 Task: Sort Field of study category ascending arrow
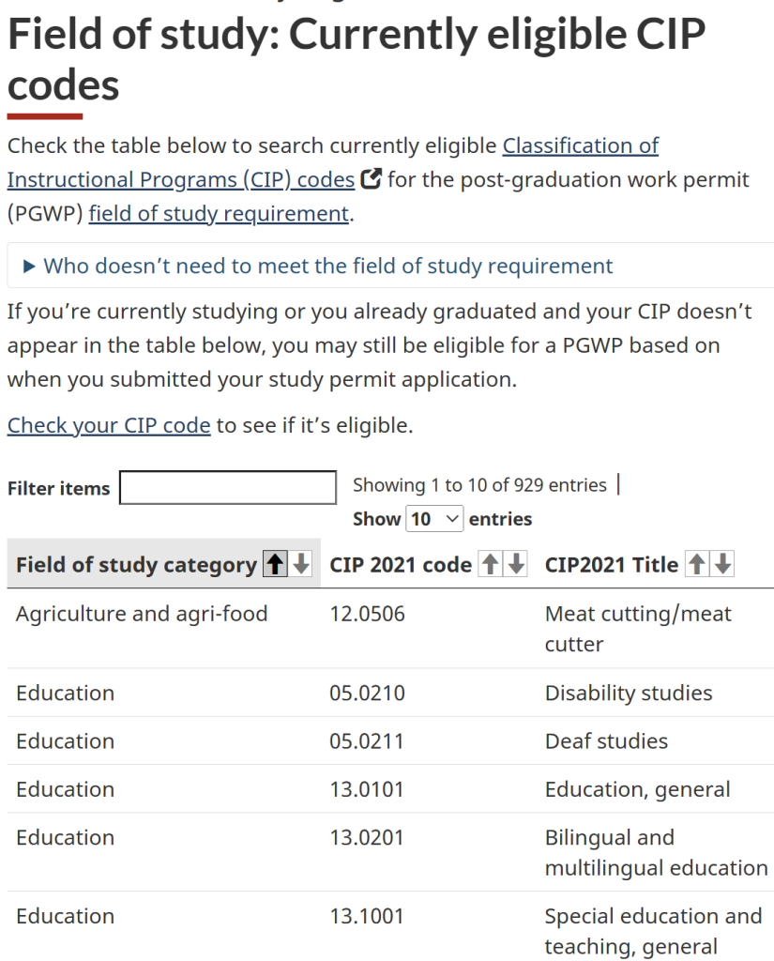[x=274, y=564]
